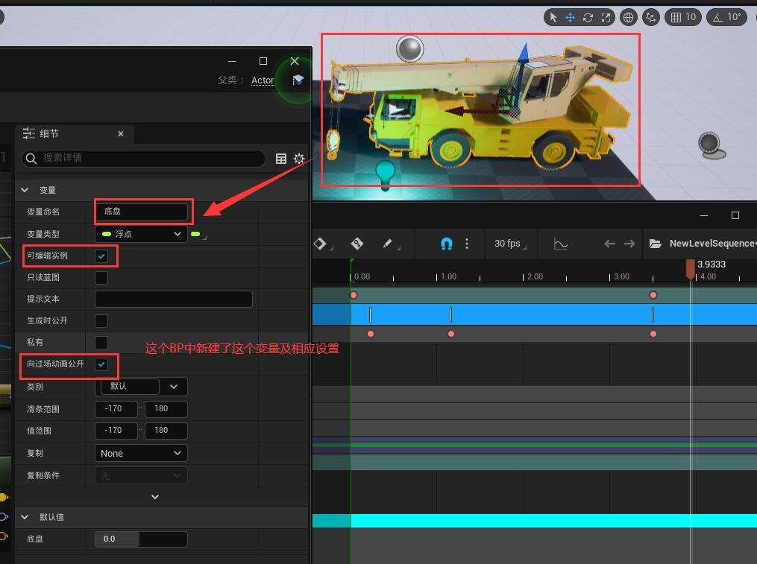
Task: Collapse the 变量 section
Action: click(25, 190)
